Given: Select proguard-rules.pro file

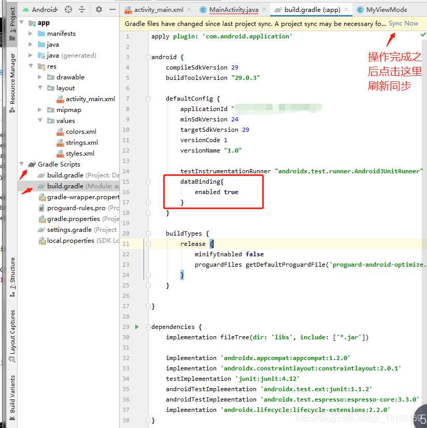Looking at the screenshot, I should pyautogui.click(x=79, y=208).
